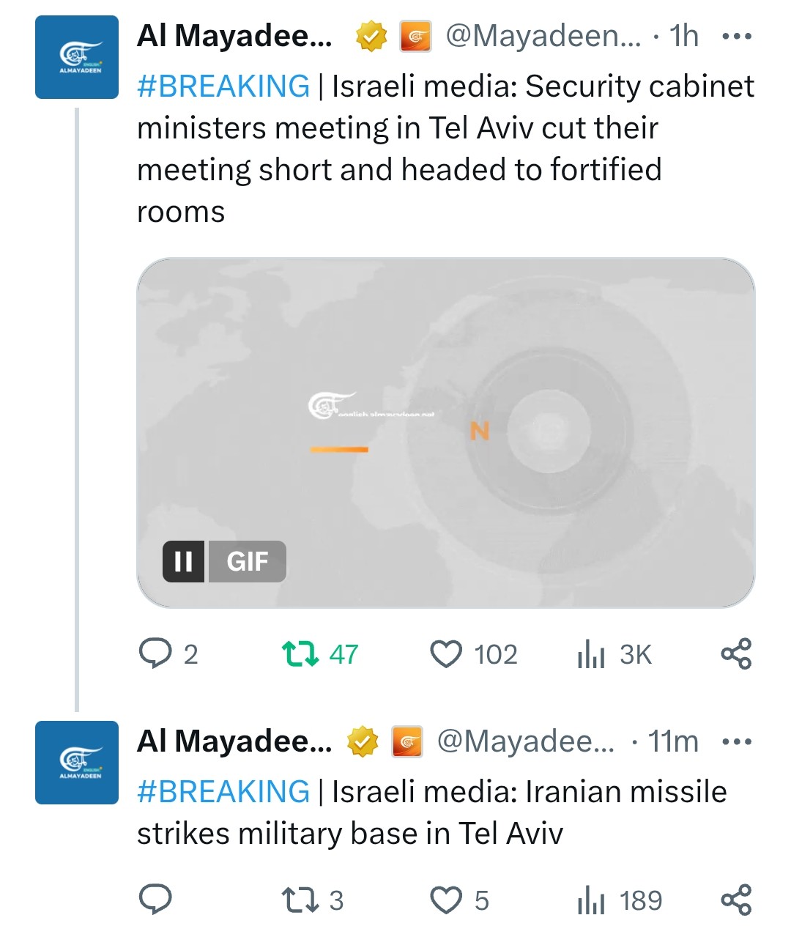Pause the playing GIF
791x926 pixels.
coord(184,561)
